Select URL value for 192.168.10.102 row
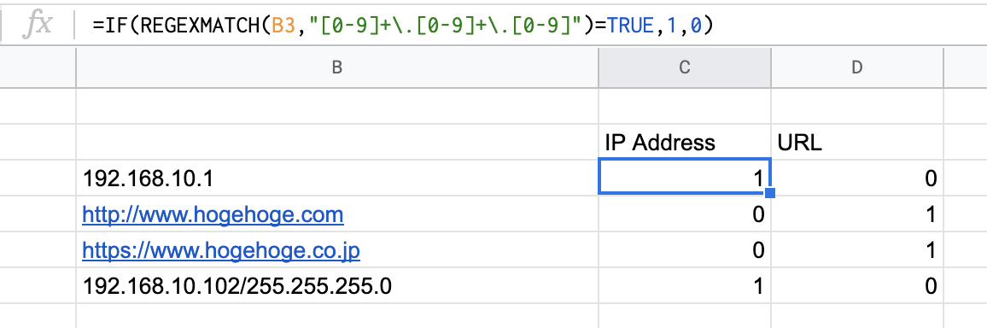Screen dimensions: 987x328 tap(856, 286)
